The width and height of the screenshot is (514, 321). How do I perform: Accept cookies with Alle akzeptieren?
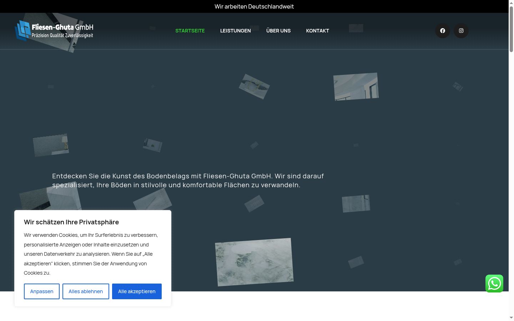(137, 291)
